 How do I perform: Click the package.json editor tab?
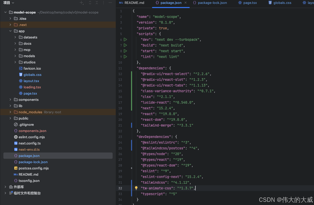coord(171,3)
